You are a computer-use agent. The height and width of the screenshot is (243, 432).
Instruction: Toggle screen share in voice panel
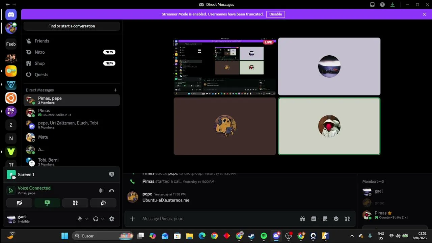pos(47,203)
